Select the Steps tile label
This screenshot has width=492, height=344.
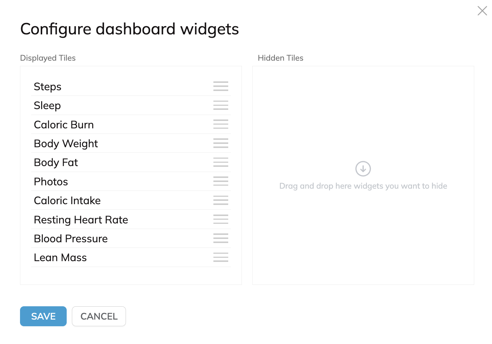coord(48,87)
